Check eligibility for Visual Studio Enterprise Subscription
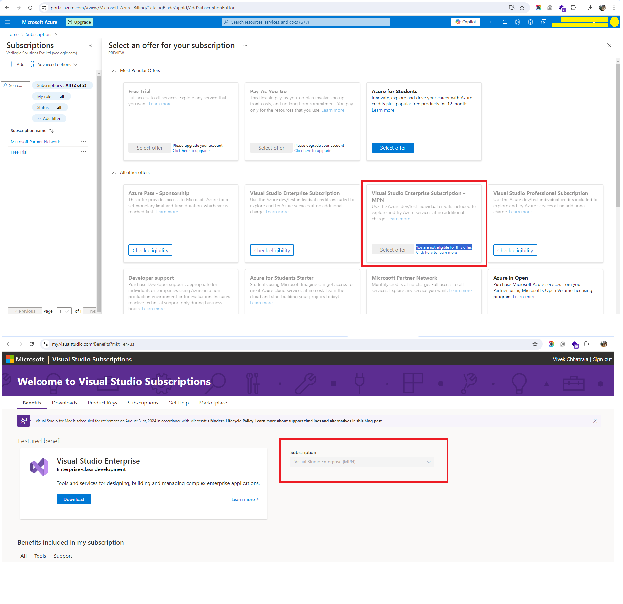The height and width of the screenshot is (604, 623). click(272, 250)
